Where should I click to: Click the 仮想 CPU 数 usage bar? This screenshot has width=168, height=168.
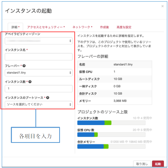(x=111, y=135)
